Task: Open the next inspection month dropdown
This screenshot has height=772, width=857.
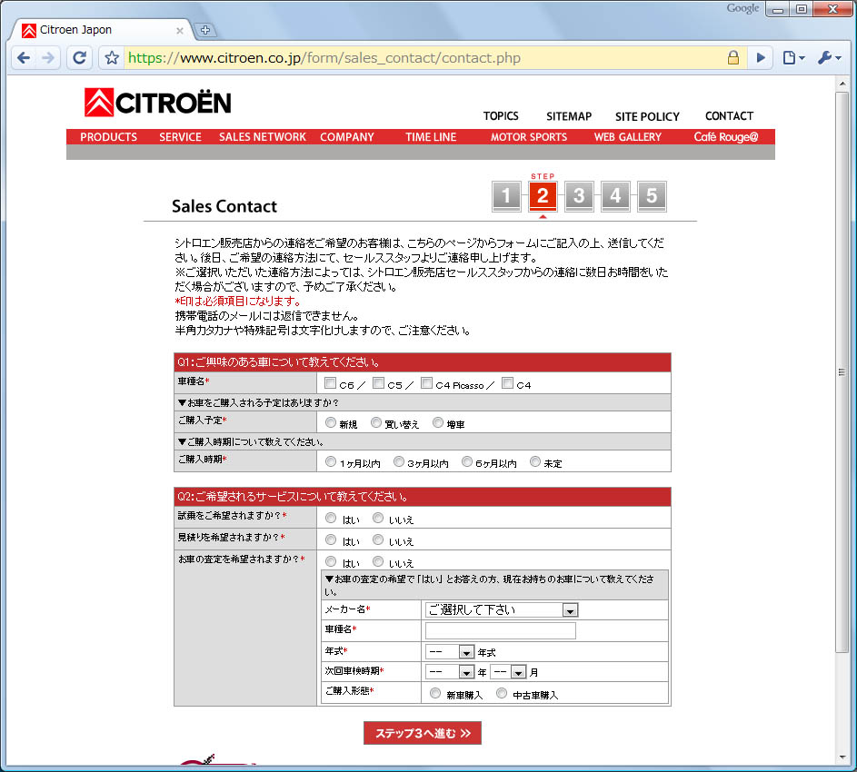Action: pyautogui.click(x=508, y=671)
